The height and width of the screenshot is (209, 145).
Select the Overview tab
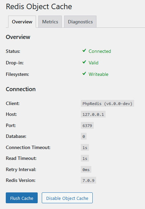(22, 22)
